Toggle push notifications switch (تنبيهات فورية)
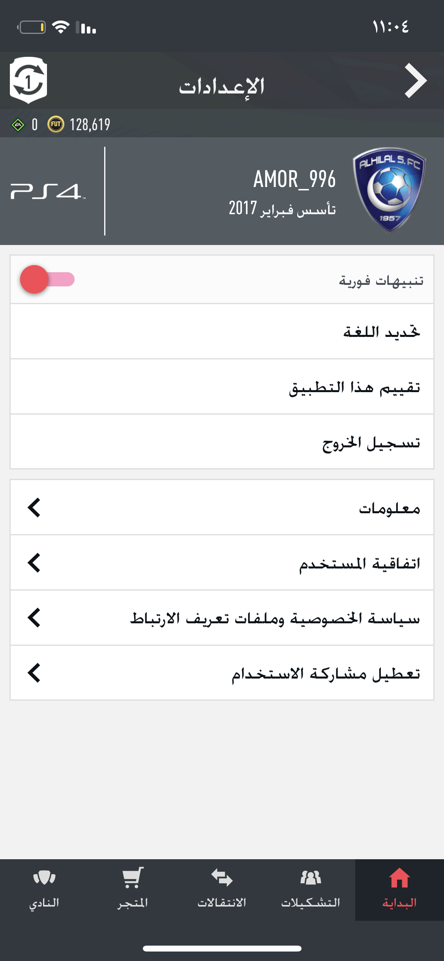This screenshot has width=444, height=961. tap(47, 279)
